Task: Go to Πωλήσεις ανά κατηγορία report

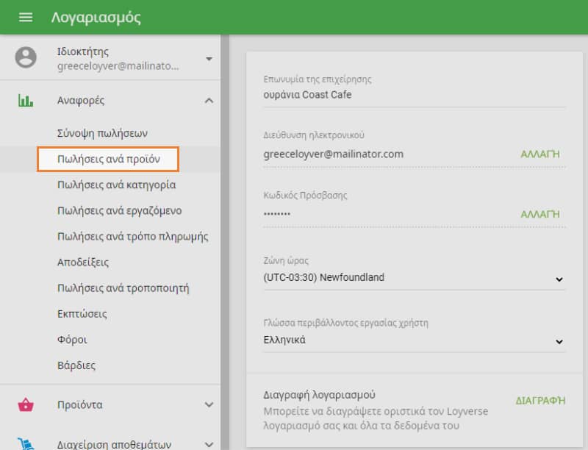Action: 116,185
